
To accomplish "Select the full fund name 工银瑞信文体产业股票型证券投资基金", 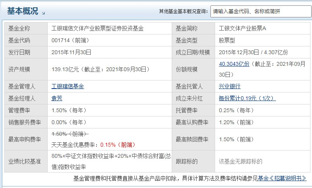I will click(x=97, y=28).
